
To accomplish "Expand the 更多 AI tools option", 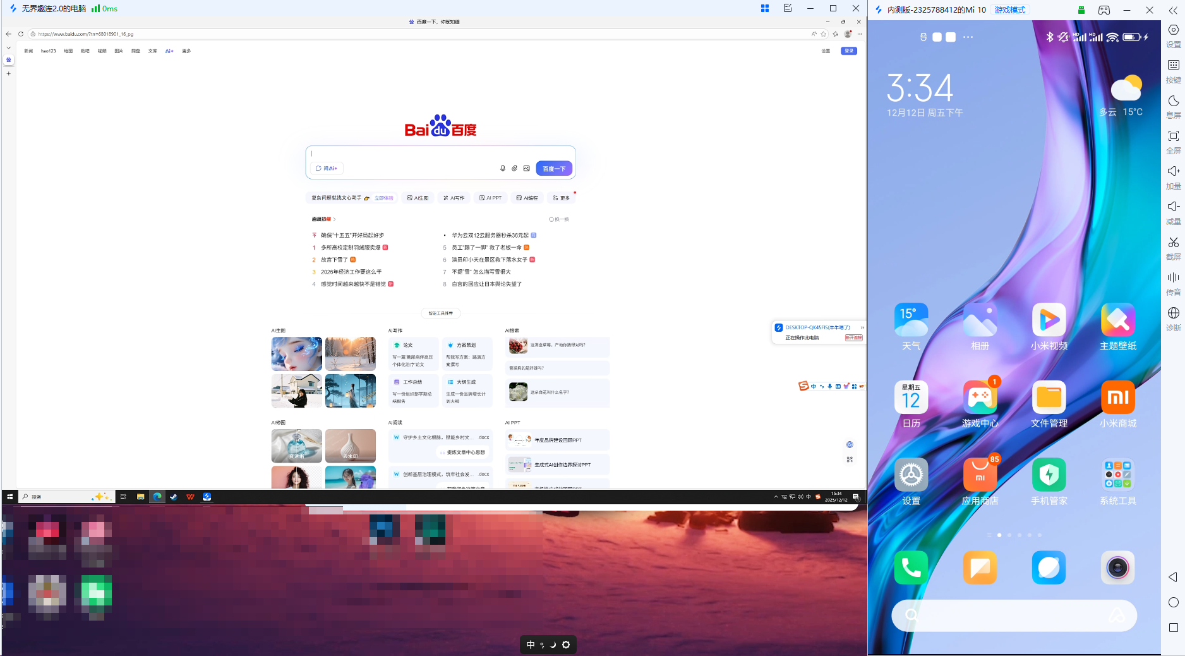I will [x=562, y=198].
